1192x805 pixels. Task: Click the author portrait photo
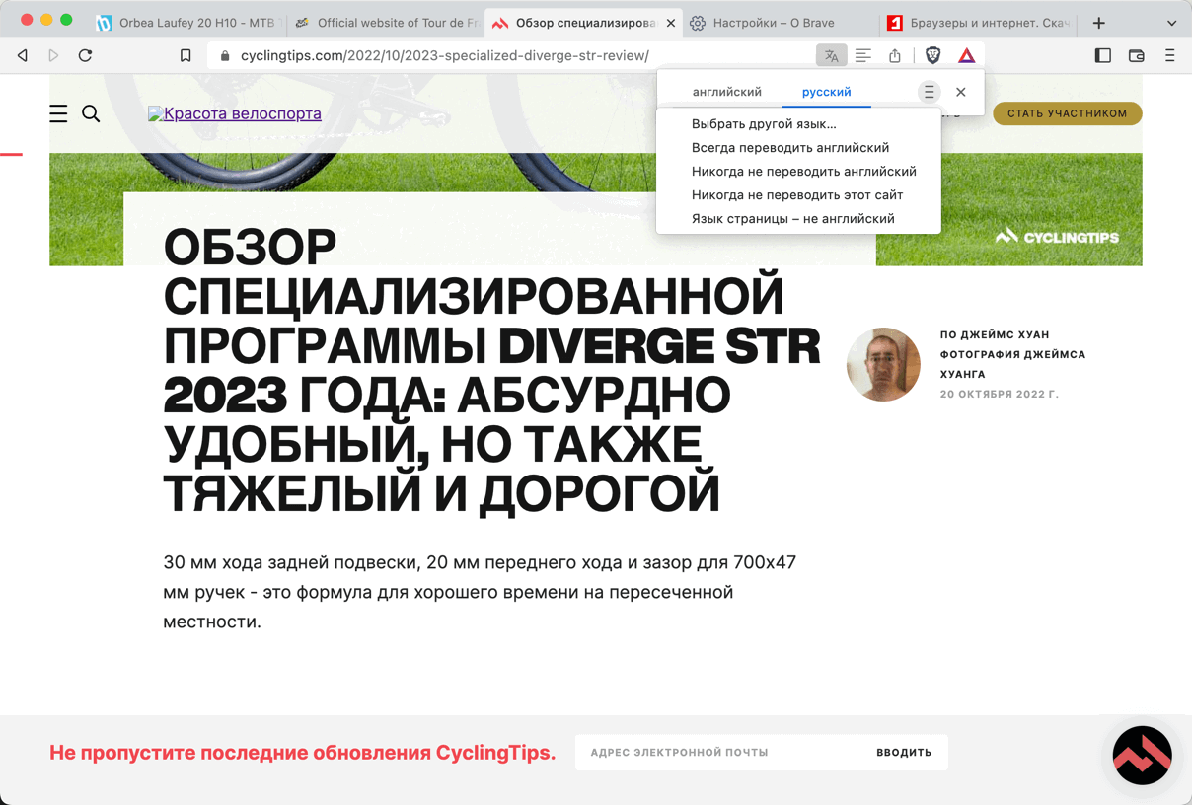(883, 364)
